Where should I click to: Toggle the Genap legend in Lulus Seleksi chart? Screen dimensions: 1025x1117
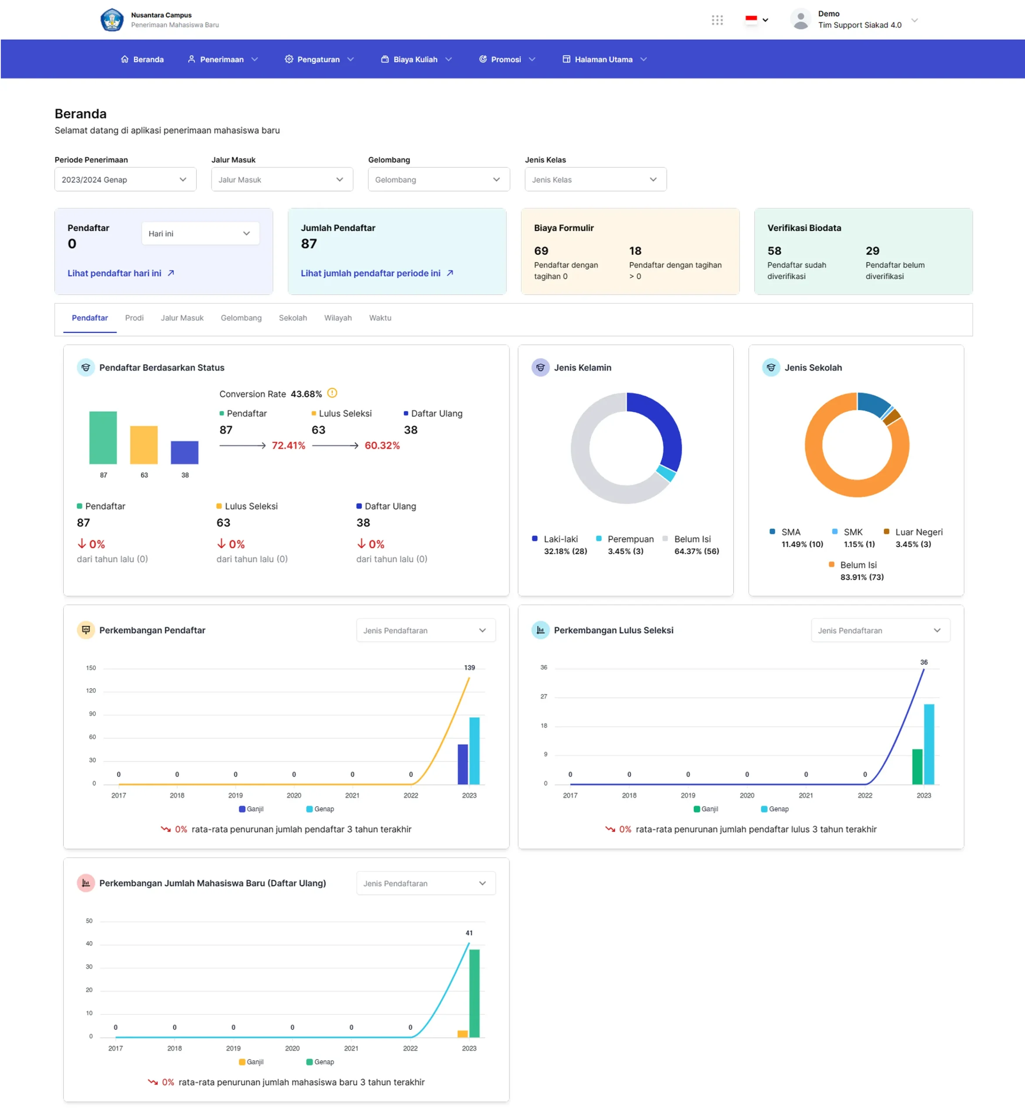(775, 809)
